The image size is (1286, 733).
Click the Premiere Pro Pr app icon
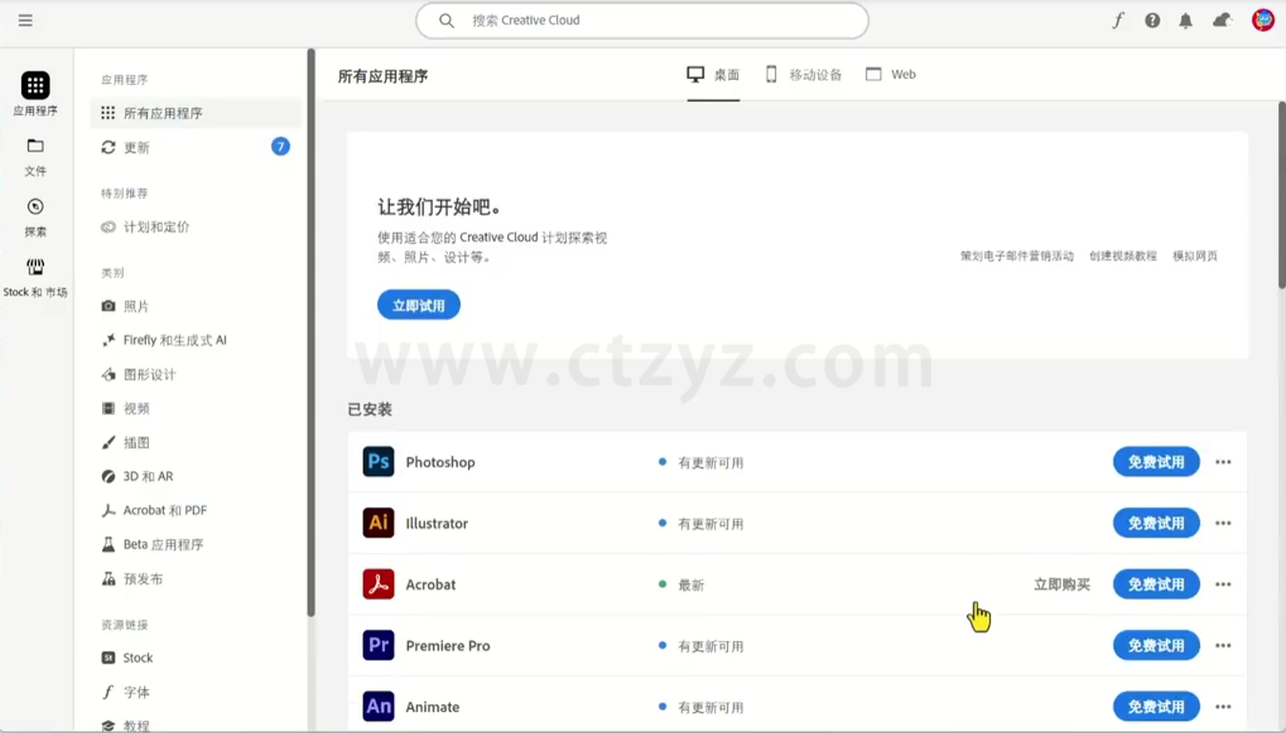tap(378, 645)
